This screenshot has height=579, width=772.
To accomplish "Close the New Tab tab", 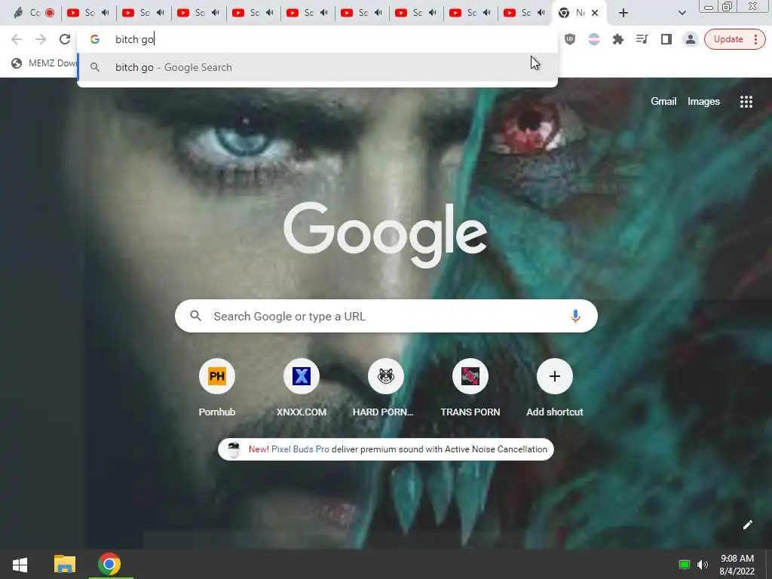I will (x=595, y=14).
